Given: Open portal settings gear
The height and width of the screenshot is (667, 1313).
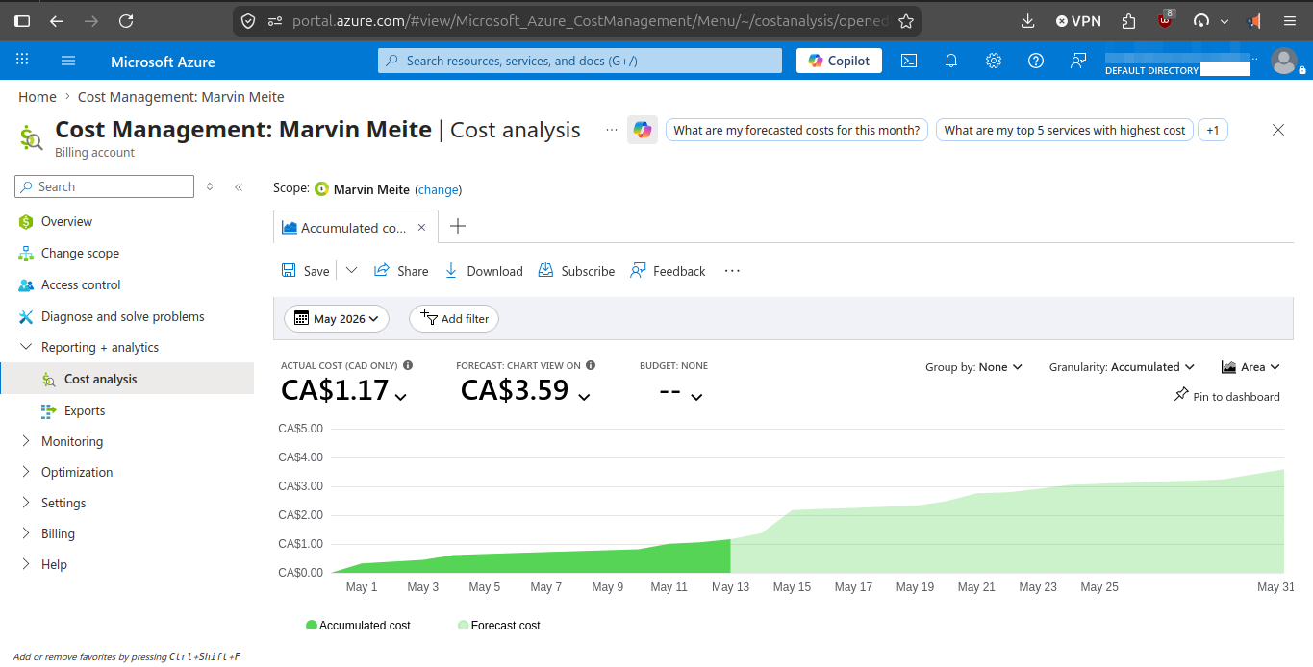Looking at the screenshot, I should tap(994, 61).
